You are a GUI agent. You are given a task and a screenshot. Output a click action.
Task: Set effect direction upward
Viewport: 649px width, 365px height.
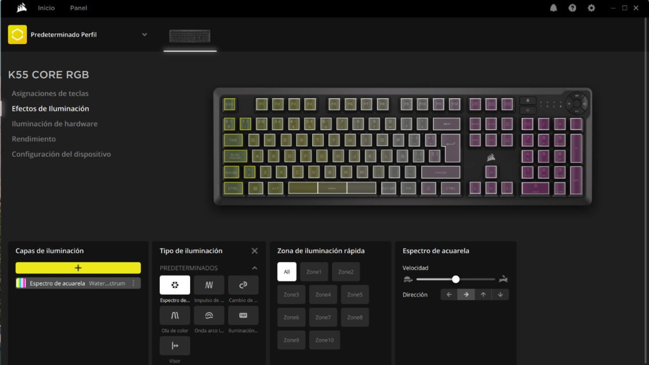pos(483,294)
